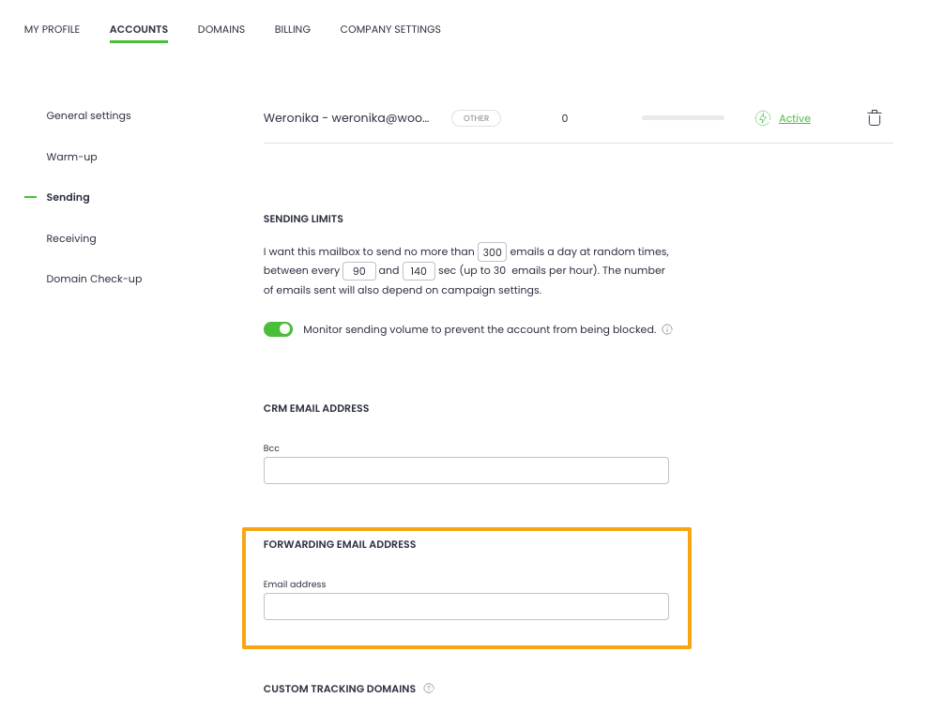
Task: Click the Bcc input field
Action: click(465, 471)
